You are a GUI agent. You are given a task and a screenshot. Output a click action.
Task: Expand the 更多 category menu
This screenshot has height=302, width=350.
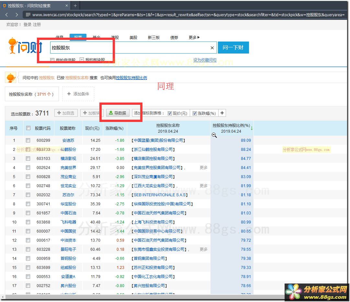point(194,37)
